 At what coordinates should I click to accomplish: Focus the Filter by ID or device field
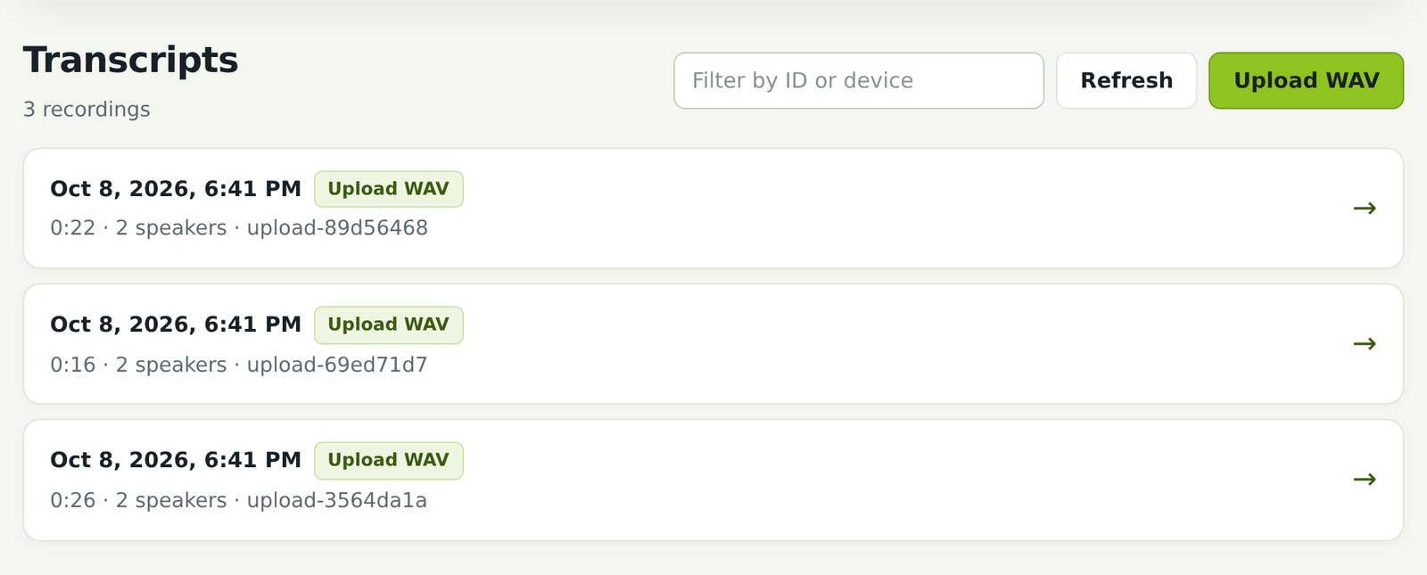(x=859, y=80)
